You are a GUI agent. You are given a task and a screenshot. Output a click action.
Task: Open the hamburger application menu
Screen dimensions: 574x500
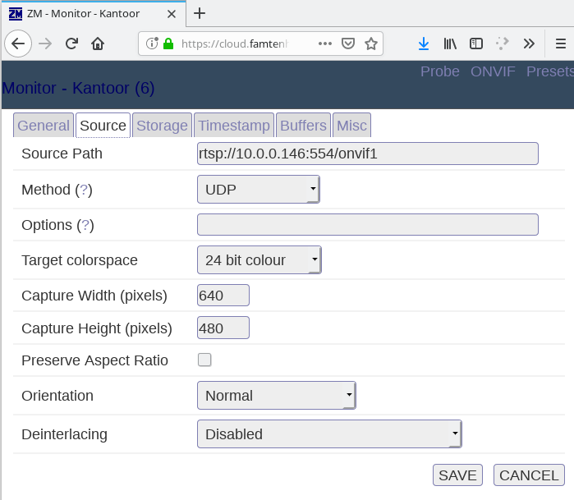pyautogui.click(x=560, y=44)
